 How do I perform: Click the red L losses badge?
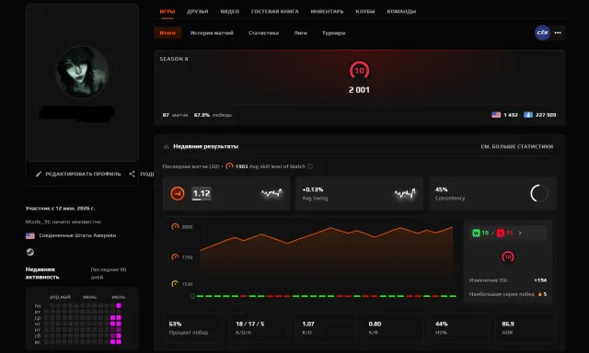pos(501,233)
